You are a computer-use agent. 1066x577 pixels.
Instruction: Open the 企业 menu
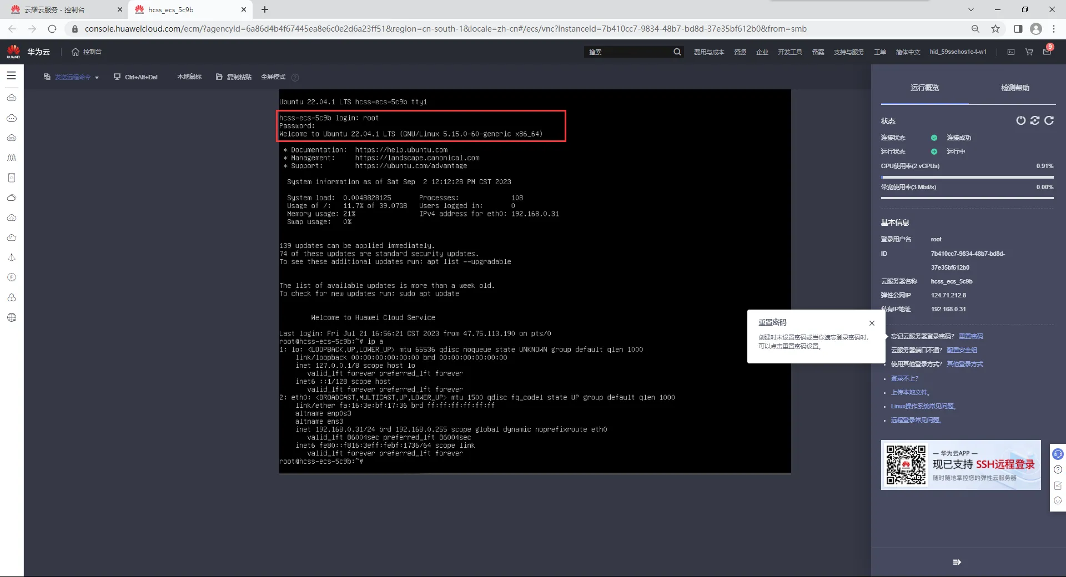762,52
